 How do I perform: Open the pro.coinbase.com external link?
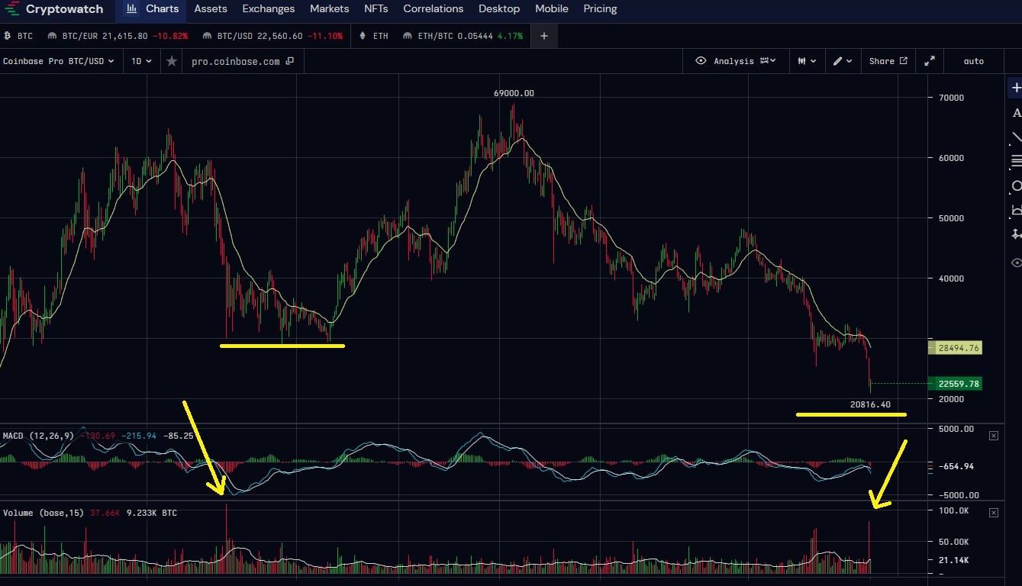[243, 61]
